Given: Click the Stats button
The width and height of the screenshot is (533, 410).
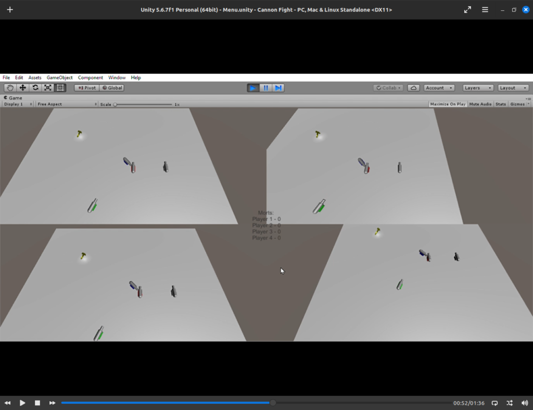Looking at the screenshot, I should (500, 104).
